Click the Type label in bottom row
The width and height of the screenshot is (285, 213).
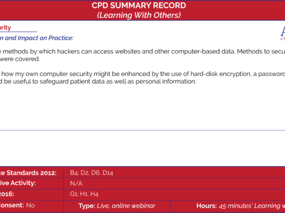(x=87, y=206)
